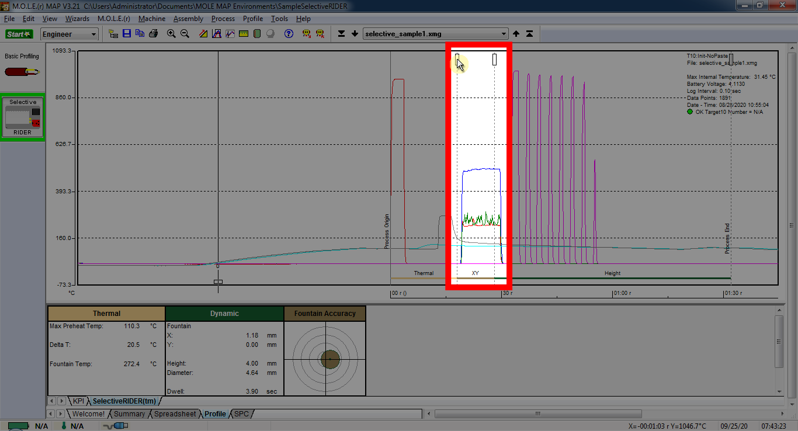This screenshot has height=431, width=798.
Task: Zoom out with the minus magnifier icon
Action: click(x=185, y=34)
